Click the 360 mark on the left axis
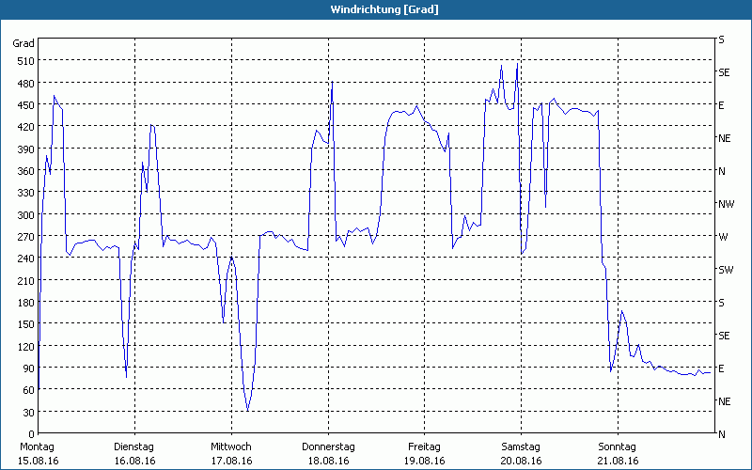Viewport: 752px width, 470px height. (x=23, y=171)
